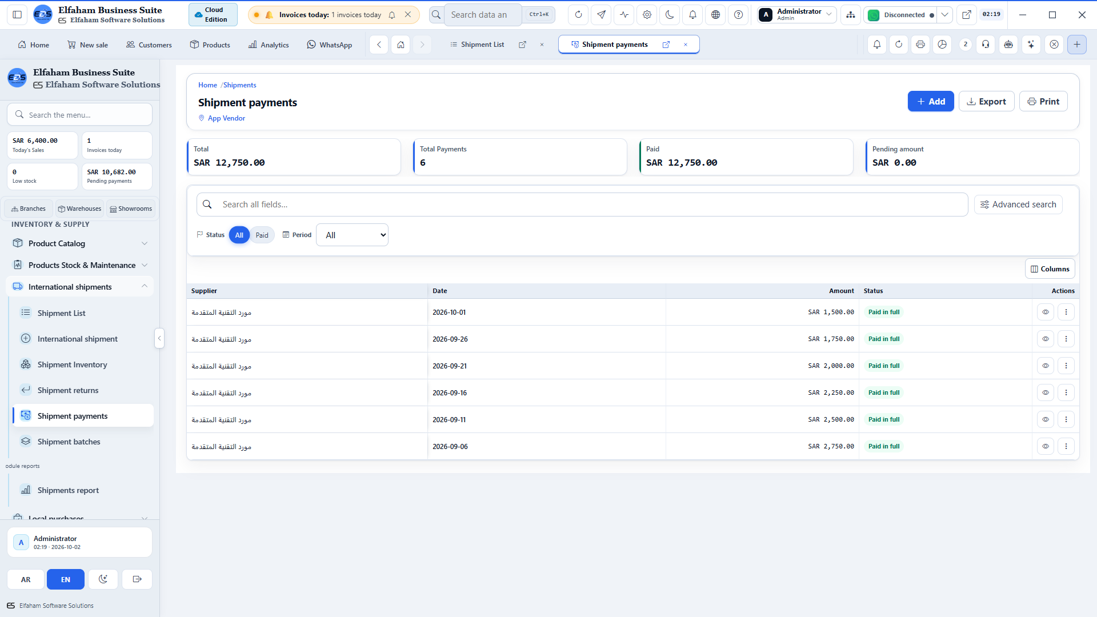1097x617 pixels.
Task: Click the logout icon in sidebar footer
Action: (137, 579)
